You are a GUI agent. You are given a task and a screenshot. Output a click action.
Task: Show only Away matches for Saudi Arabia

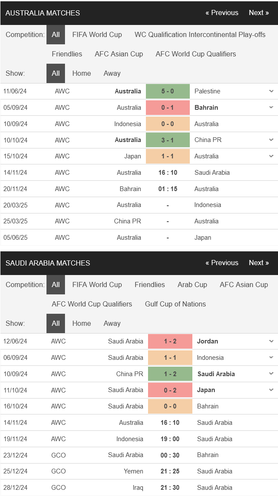[x=112, y=323]
